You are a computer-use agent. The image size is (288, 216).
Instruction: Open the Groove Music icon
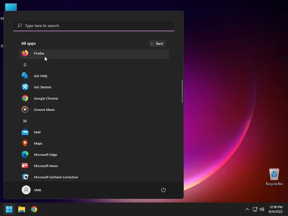(x=25, y=109)
